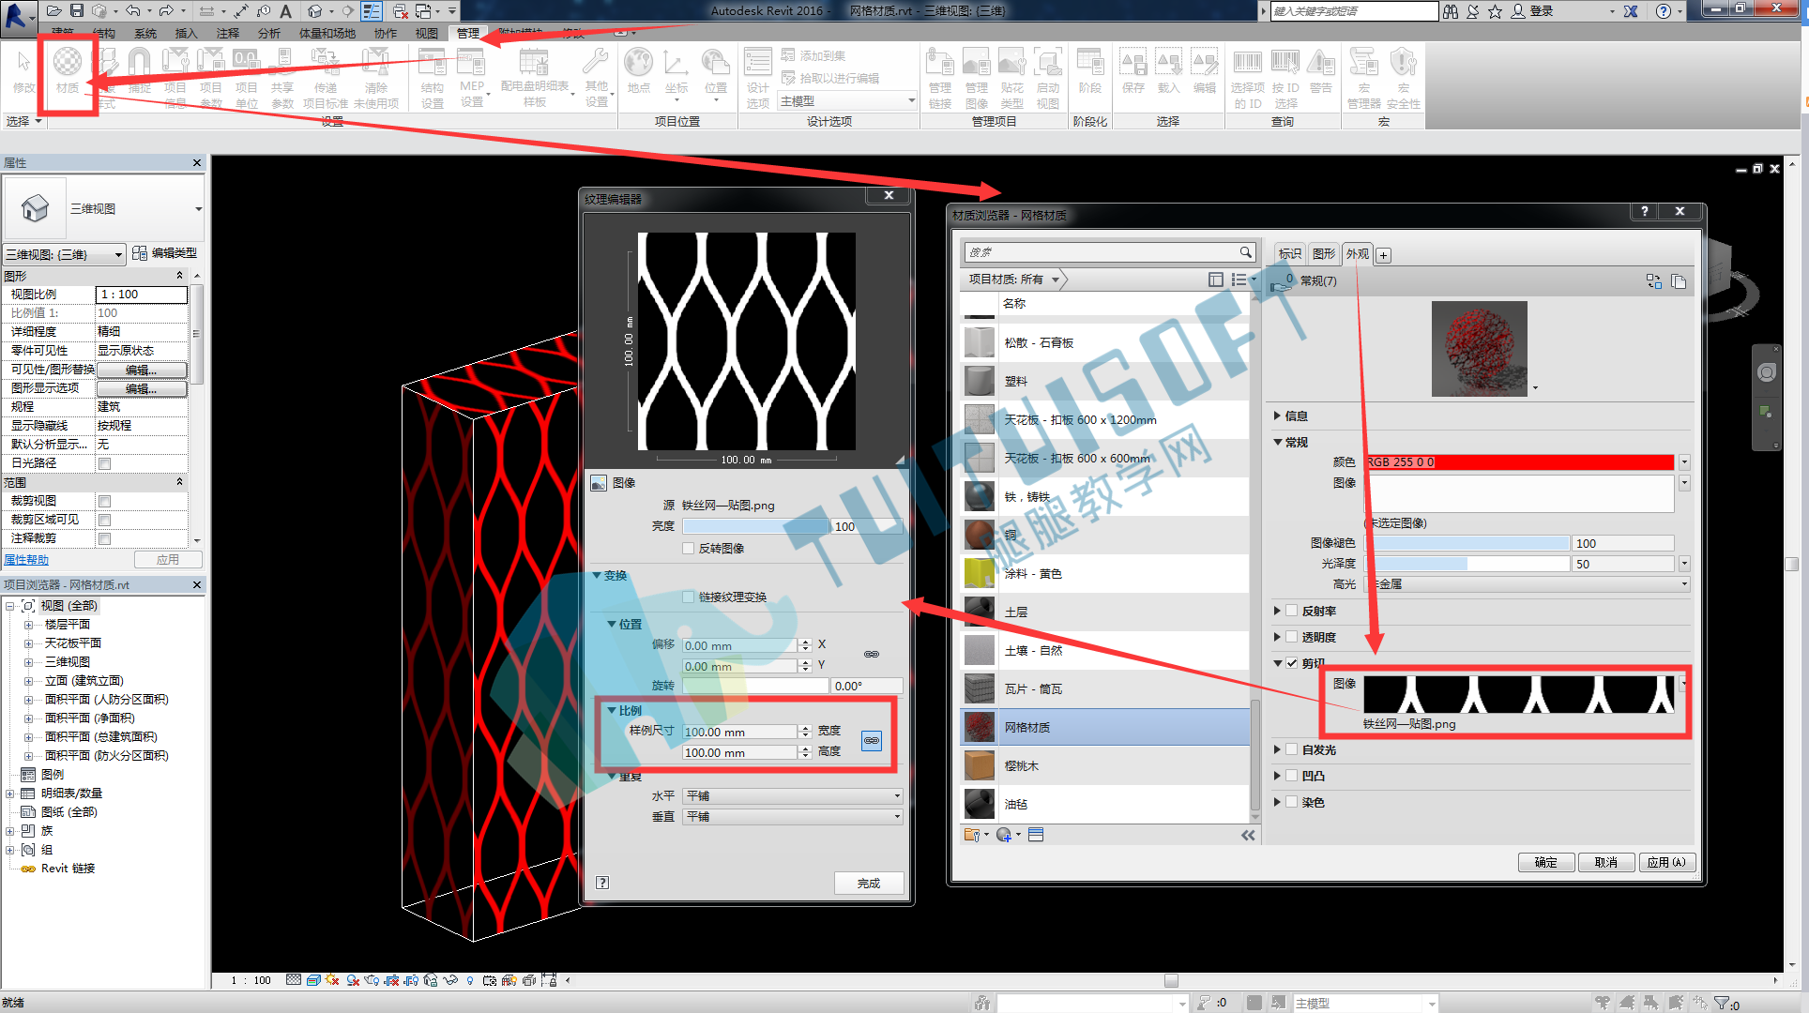Image resolution: width=1809 pixels, height=1013 pixels.
Task: Open the 结构设置 structural settings tool
Action: tap(433, 79)
